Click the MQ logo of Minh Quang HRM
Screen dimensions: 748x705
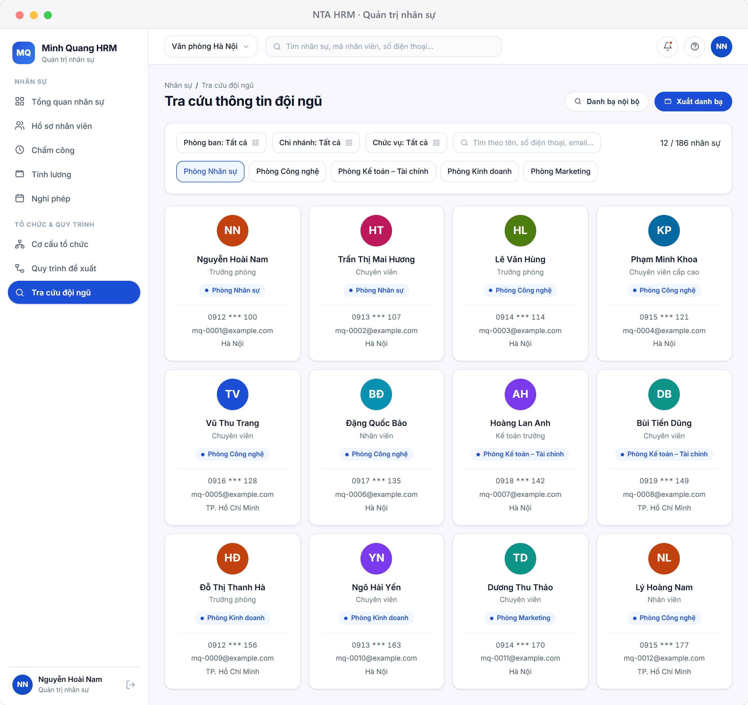24,53
